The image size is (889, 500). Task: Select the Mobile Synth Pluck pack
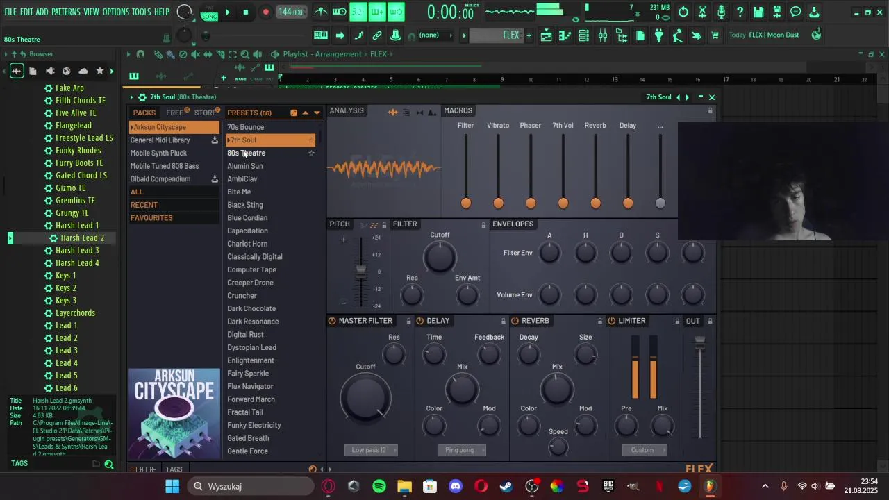coord(174,153)
